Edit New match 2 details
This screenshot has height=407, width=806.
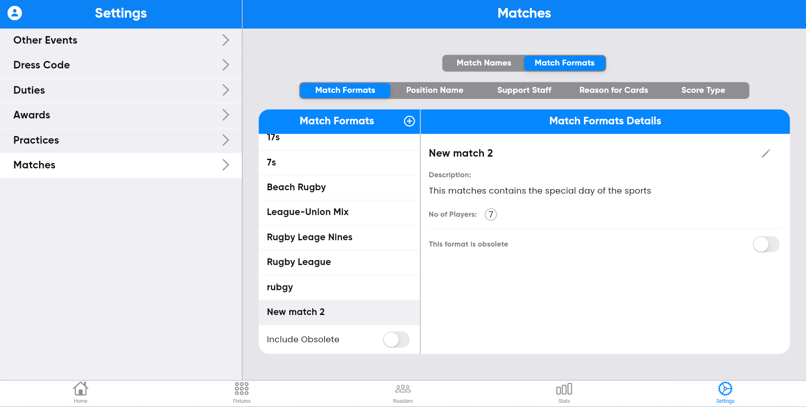pos(766,154)
